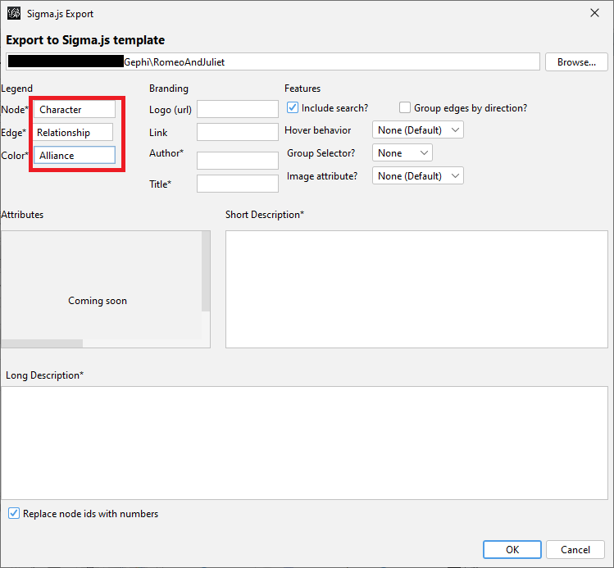
Task: Open the Group Selector? dropdown
Action: [403, 152]
